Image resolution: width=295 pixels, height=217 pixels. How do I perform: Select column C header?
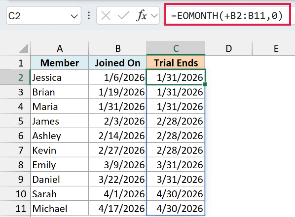coord(176,48)
